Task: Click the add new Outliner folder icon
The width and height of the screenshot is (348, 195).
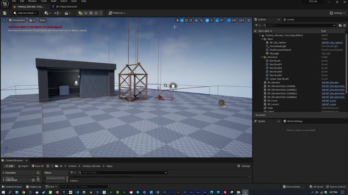Action: (x=340, y=25)
